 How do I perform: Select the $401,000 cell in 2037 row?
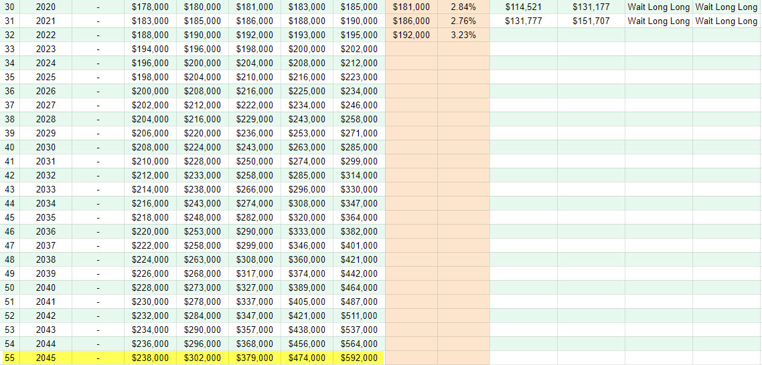(x=359, y=245)
